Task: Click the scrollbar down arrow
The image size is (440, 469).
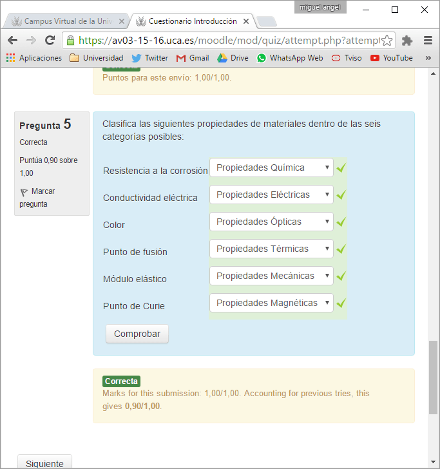Action: (433, 462)
